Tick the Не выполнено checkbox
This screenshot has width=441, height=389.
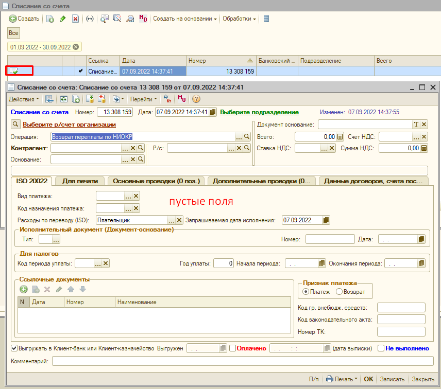(x=381, y=348)
